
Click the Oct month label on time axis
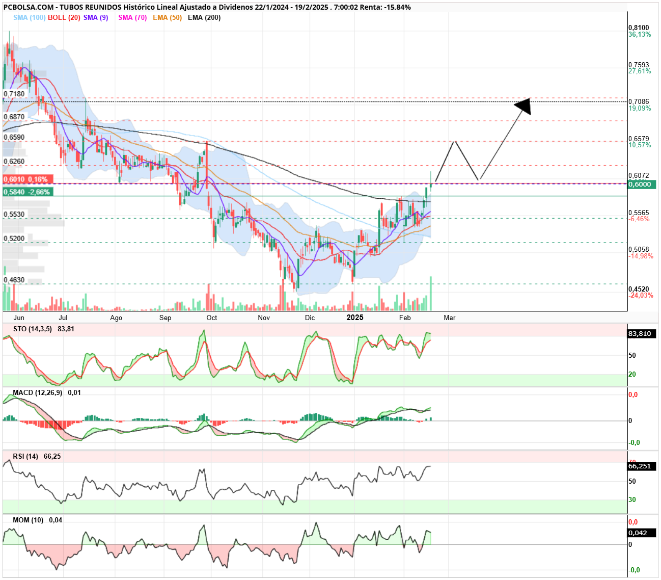pyautogui.click(x=212, y=318)
